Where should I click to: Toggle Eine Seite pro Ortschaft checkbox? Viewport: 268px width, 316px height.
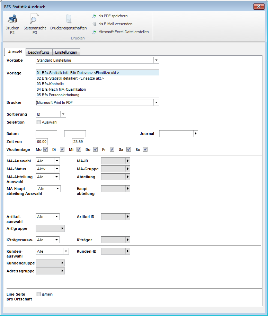38,294
